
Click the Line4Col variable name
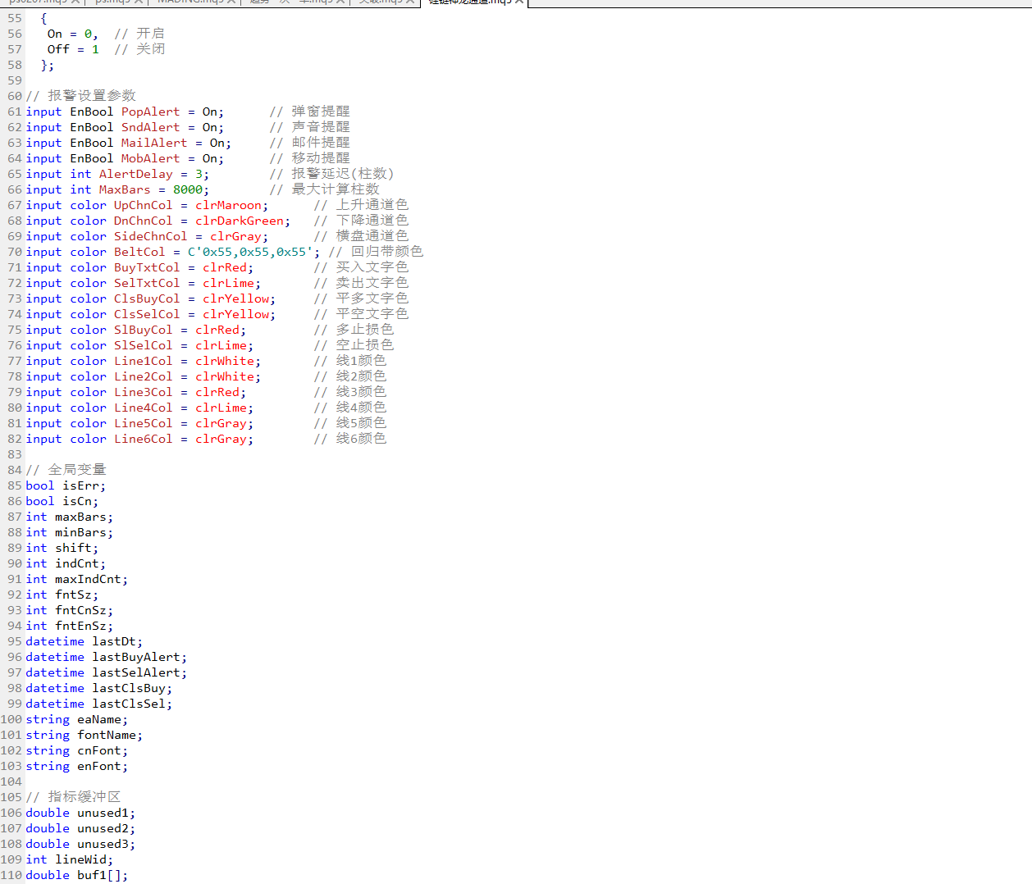click(144, 408)
